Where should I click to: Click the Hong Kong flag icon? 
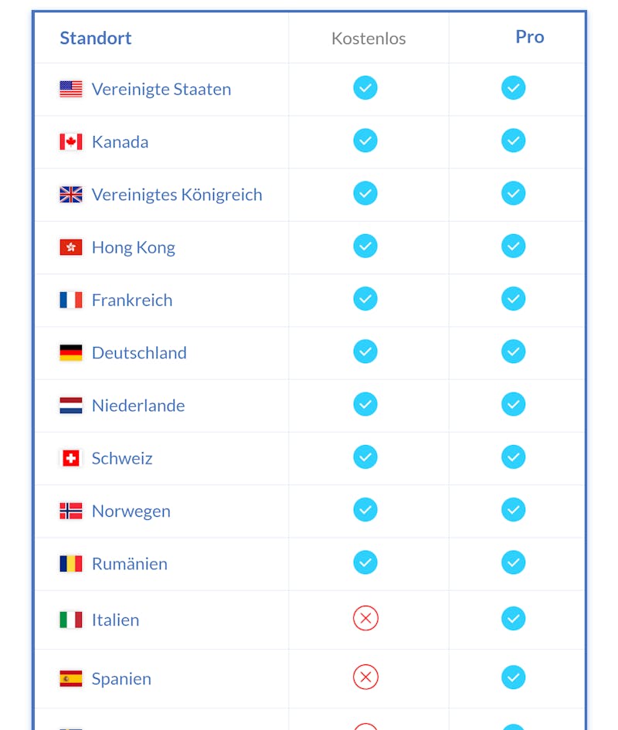pos(71,247)
